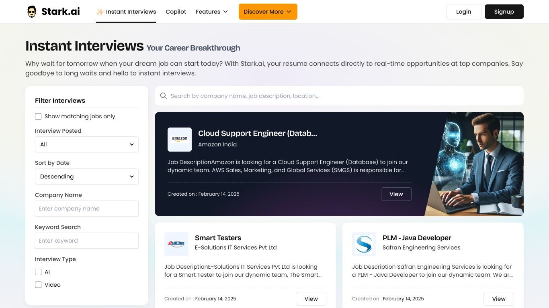549x308 pixels.
Task: Click the Instant Interviews page heading
Action: [84, 46]
